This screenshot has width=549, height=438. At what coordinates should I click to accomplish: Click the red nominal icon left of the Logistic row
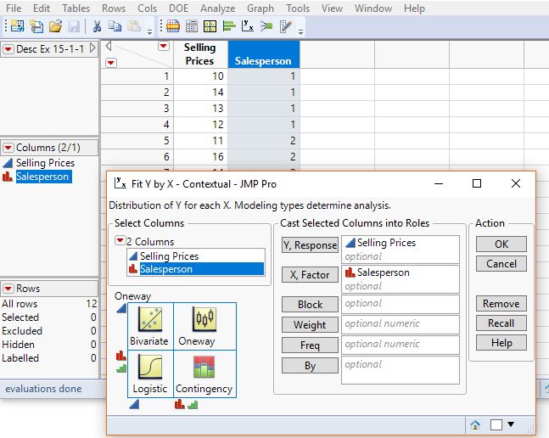120,356
